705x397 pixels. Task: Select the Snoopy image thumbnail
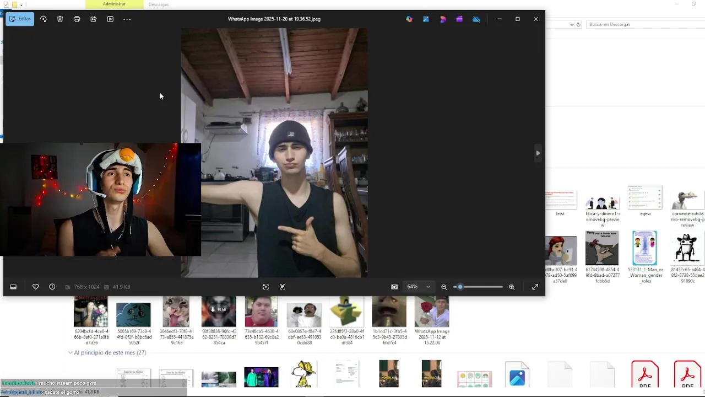click(303, 374)
